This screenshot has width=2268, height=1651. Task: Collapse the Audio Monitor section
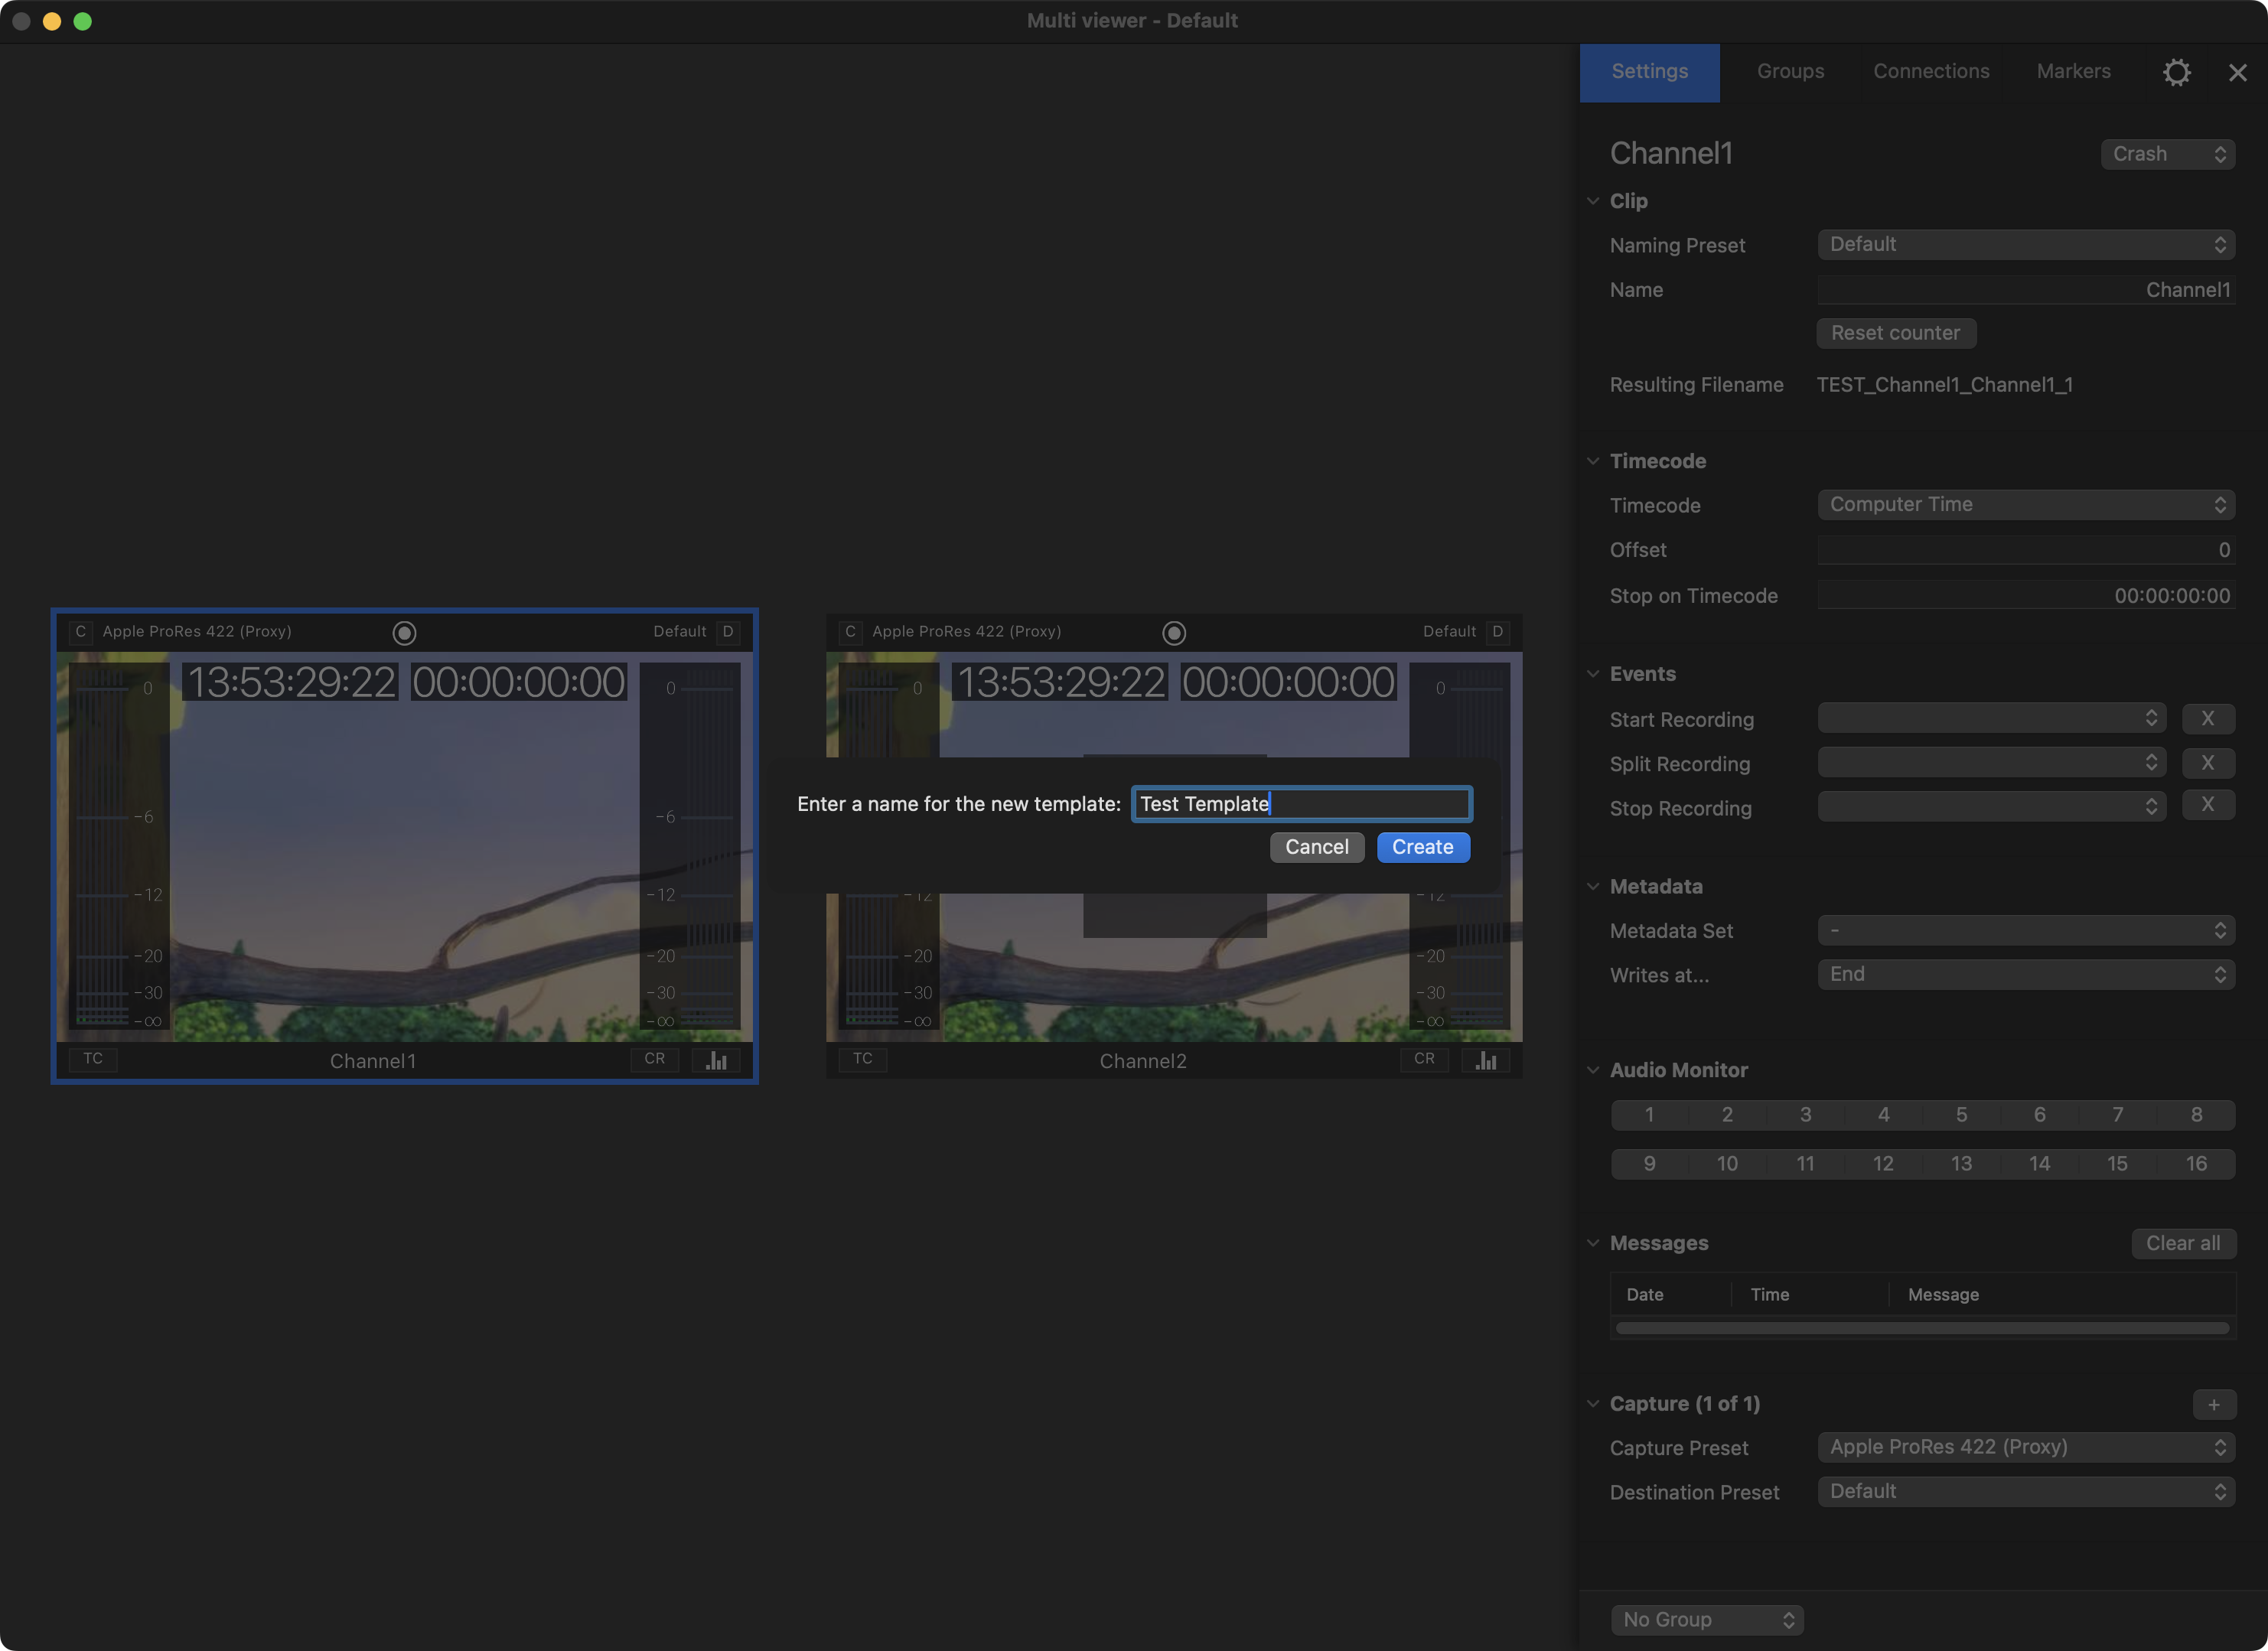pyautogui.click(x=1593, y=1070)
